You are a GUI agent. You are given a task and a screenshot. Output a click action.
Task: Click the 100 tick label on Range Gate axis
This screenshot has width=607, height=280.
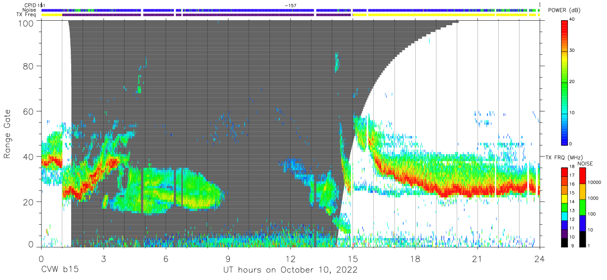26,23
